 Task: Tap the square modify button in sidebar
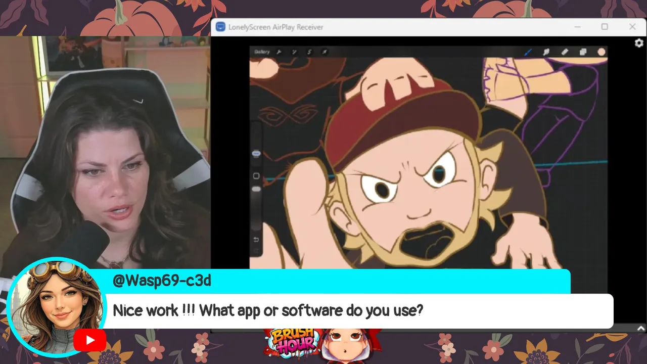(256, 176)
